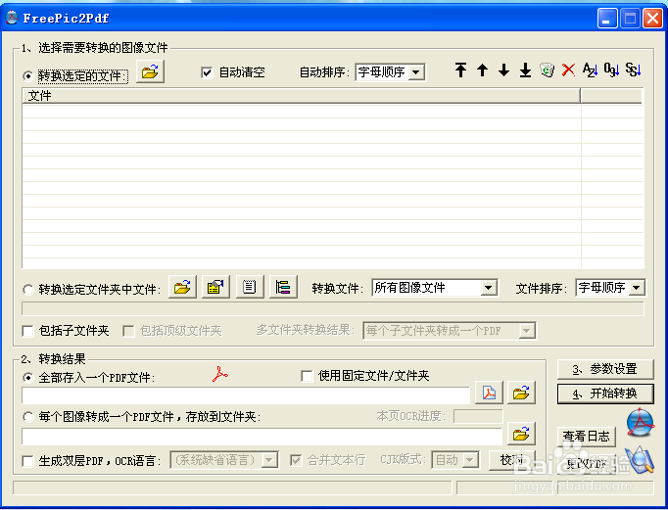Click 文件 column header in file list
Viewport: 668px width, 510px height.
tap(302, 96)
